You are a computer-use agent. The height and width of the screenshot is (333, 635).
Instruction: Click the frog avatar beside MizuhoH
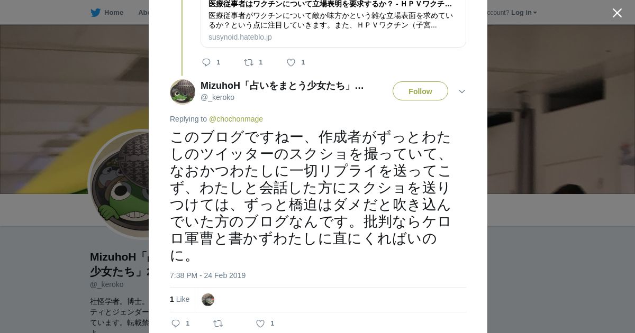point(183,92)
